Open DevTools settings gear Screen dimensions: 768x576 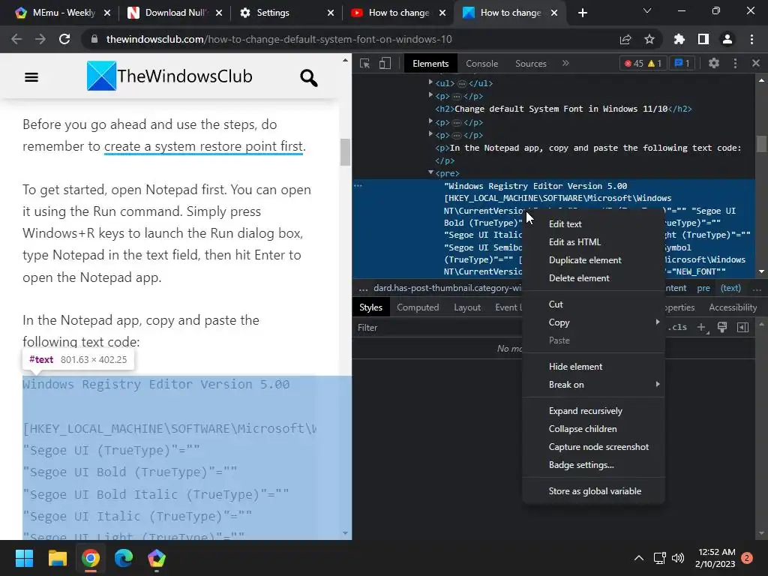point(714,63)
